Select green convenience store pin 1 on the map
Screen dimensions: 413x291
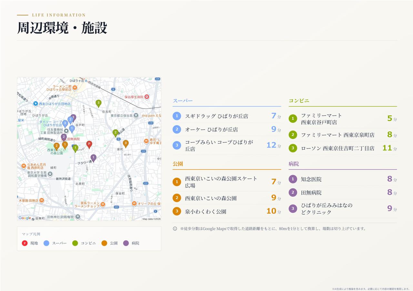[x=75, y=148]
